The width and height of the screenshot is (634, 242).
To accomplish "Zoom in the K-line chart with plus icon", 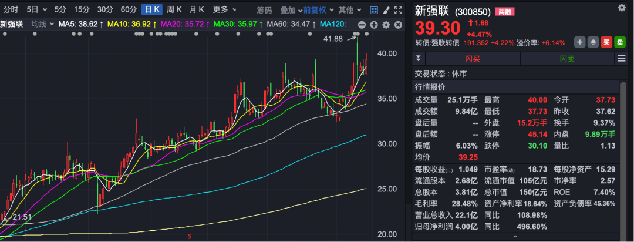I will [x=373, y=25].
